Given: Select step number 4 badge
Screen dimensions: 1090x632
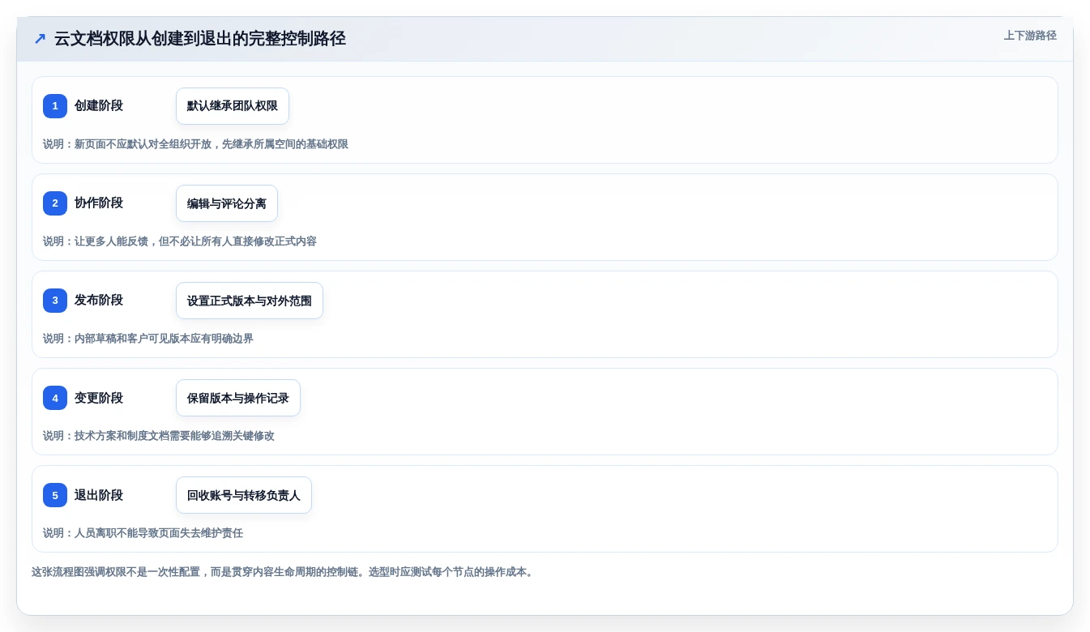Looking at the screenshot, I should point(55,398).
